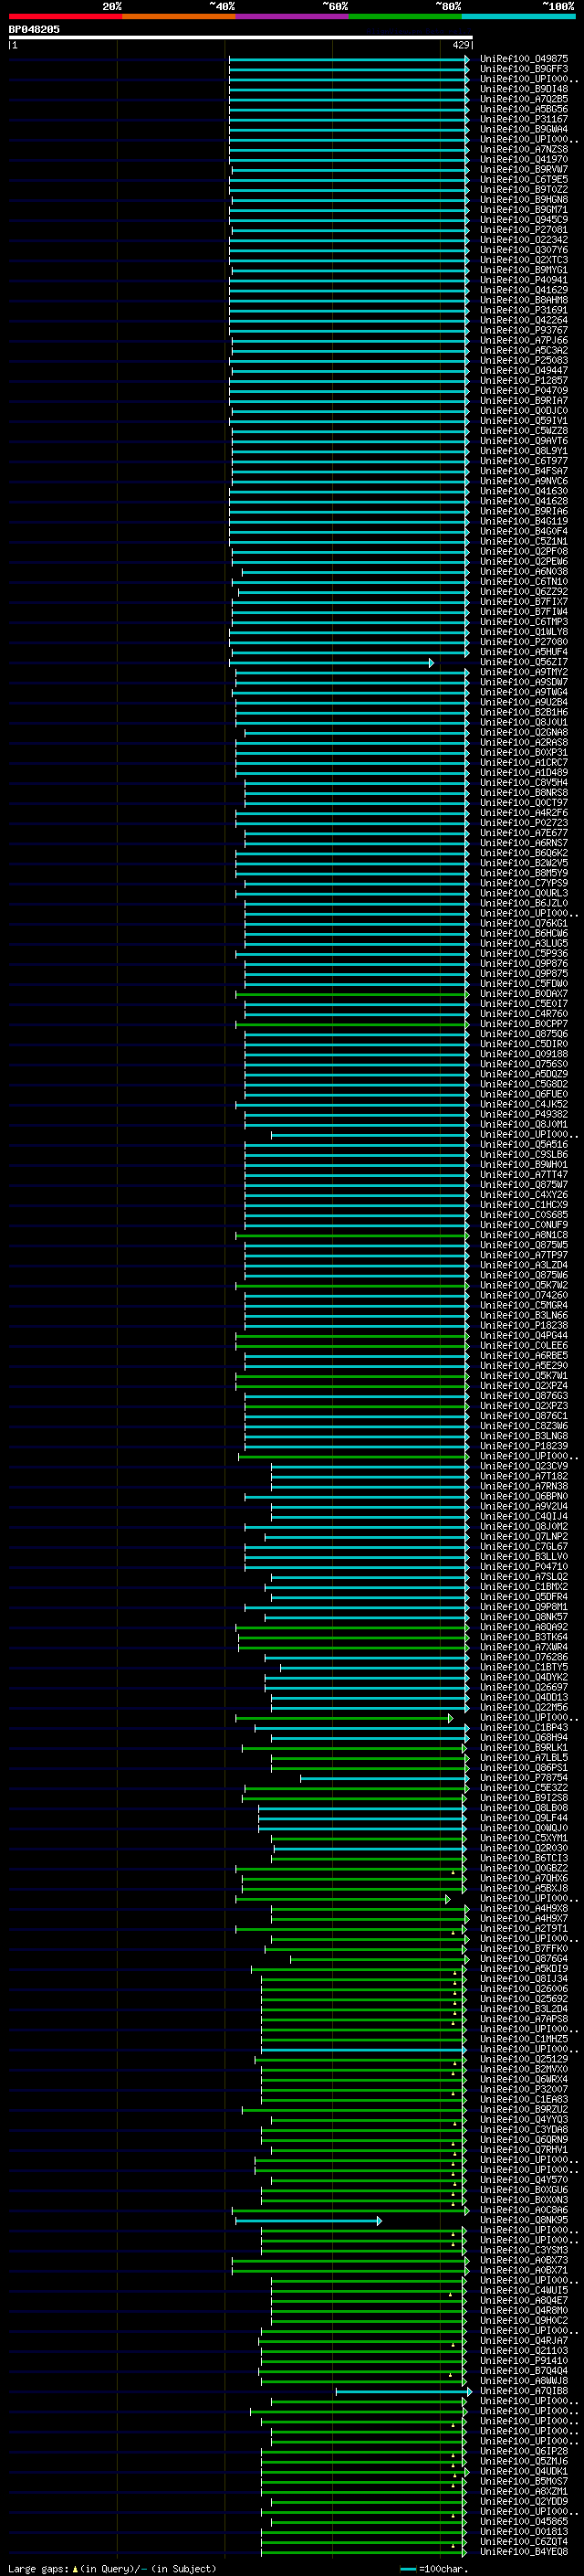Select hit label UniRef100_B2B1H6

click(524, 712)
